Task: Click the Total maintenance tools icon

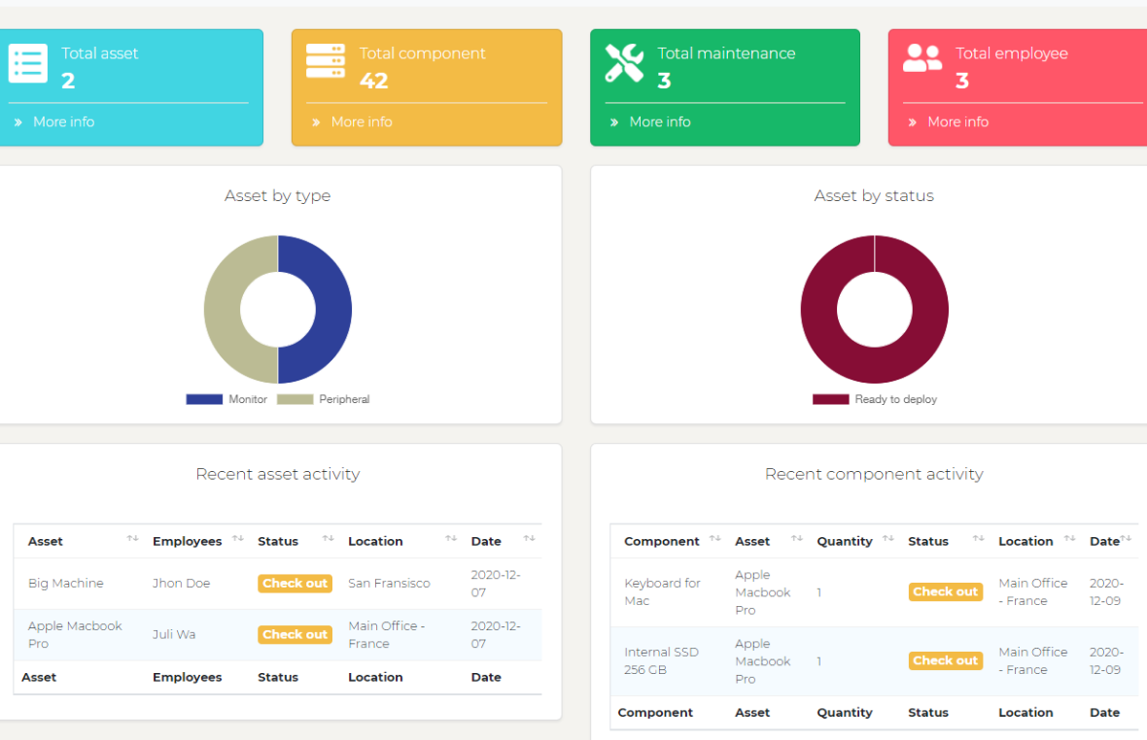Action: tap(624, 62)
